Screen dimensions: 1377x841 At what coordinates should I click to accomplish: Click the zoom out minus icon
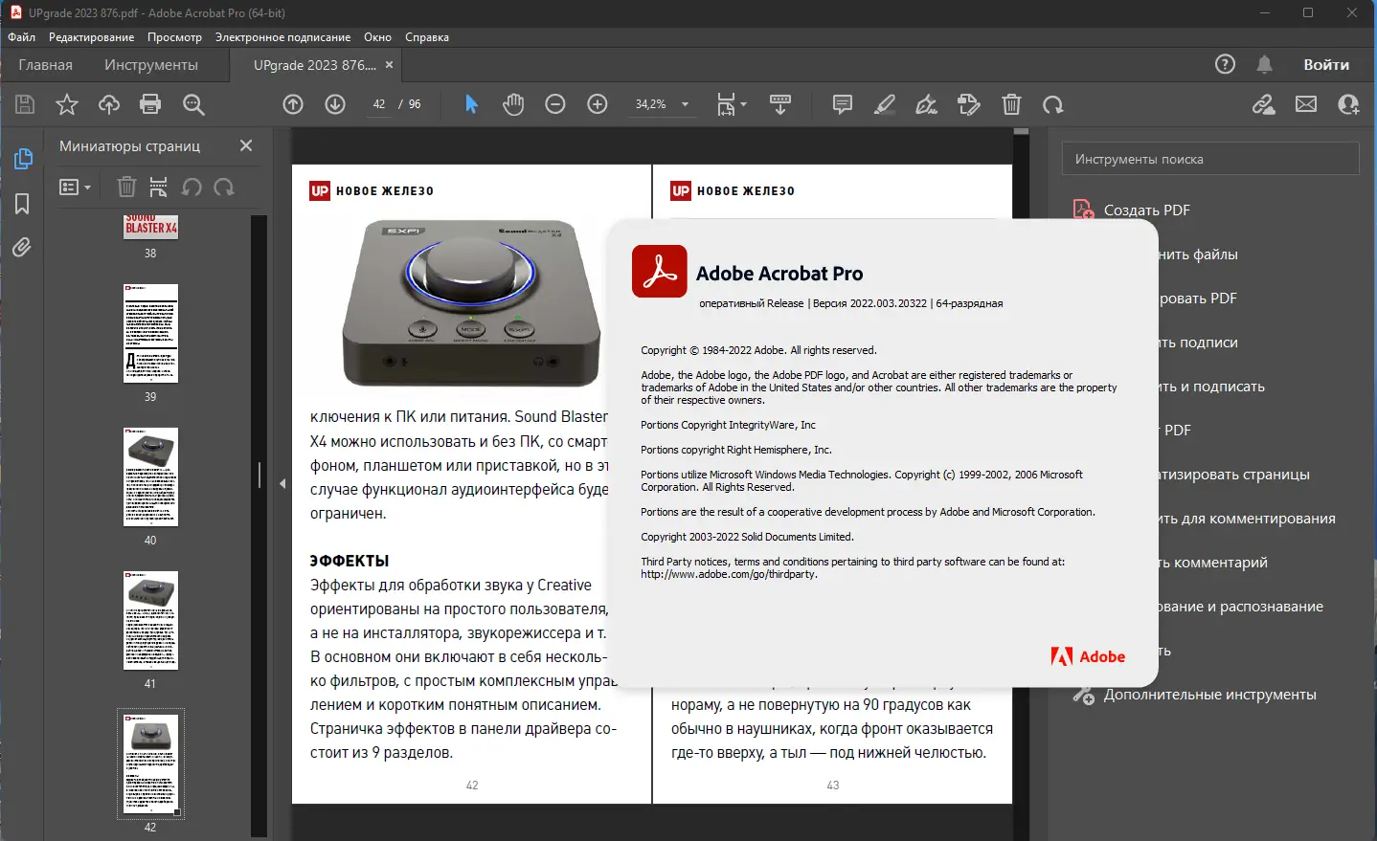(x=555, y=104)
